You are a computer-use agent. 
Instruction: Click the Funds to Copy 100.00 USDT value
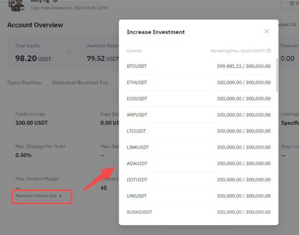32,123
